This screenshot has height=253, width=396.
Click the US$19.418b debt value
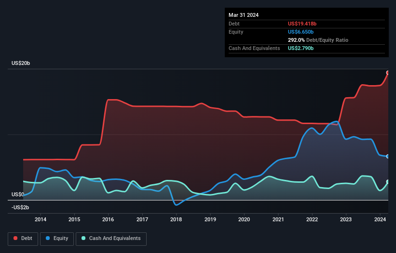(302, 24)
